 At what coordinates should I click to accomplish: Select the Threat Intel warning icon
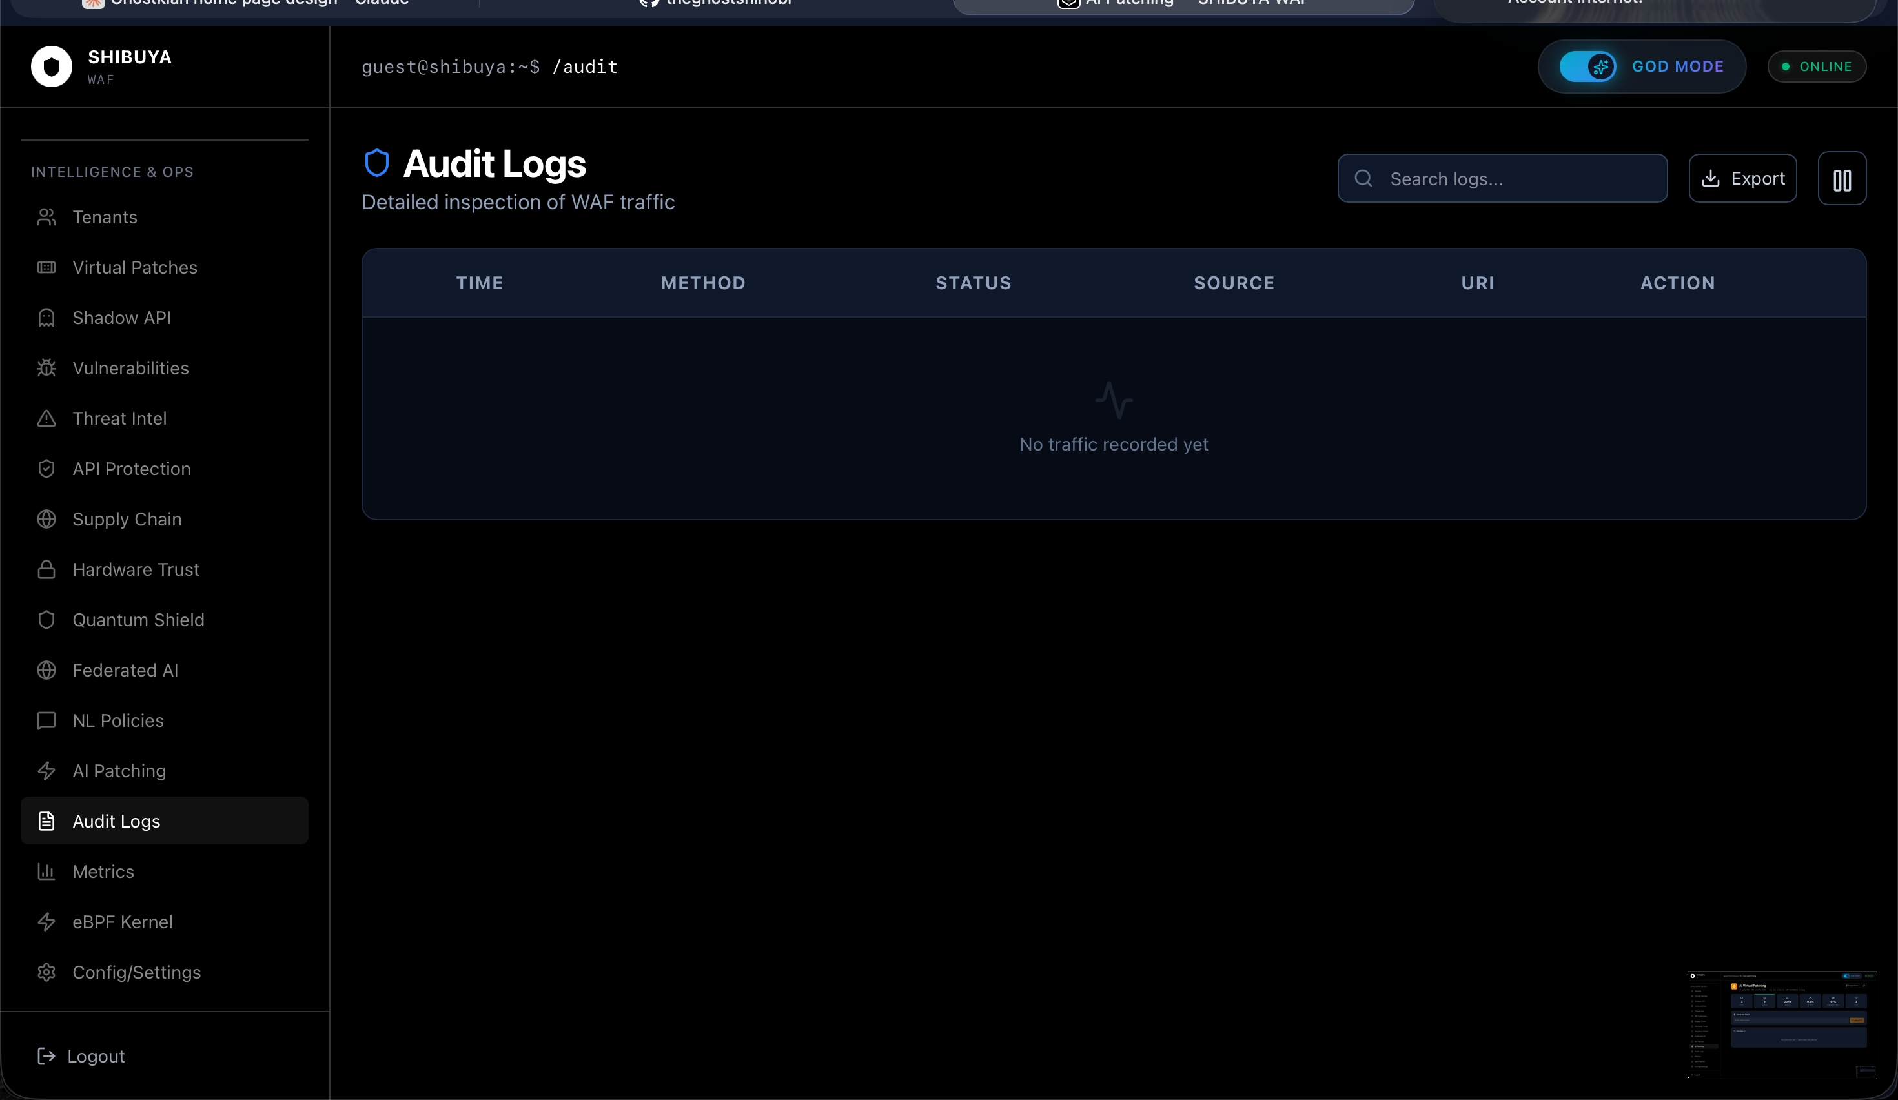point(46,418)
